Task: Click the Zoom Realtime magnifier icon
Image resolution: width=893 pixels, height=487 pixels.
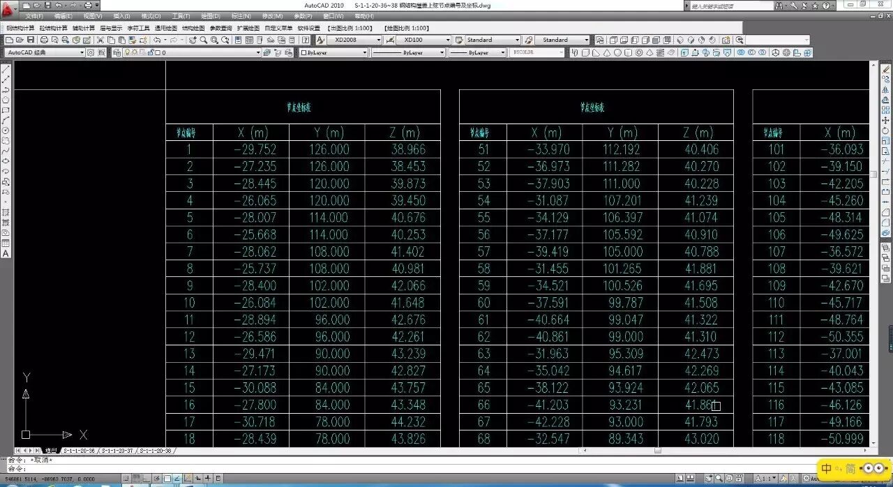Action: (x=203, y=40)
